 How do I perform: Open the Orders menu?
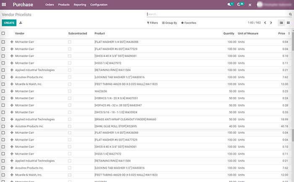click(x=49, y=5)
